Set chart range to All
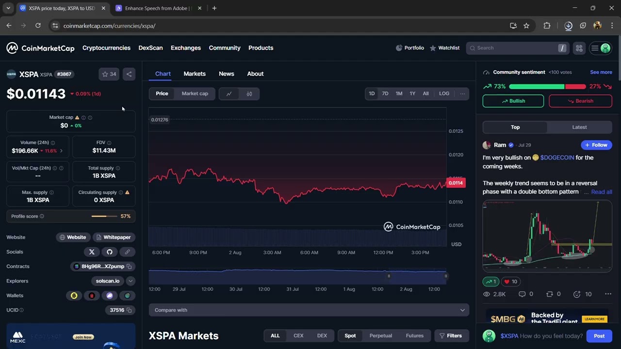The width and height of the screenshot is (621, 349). point(425,94)
